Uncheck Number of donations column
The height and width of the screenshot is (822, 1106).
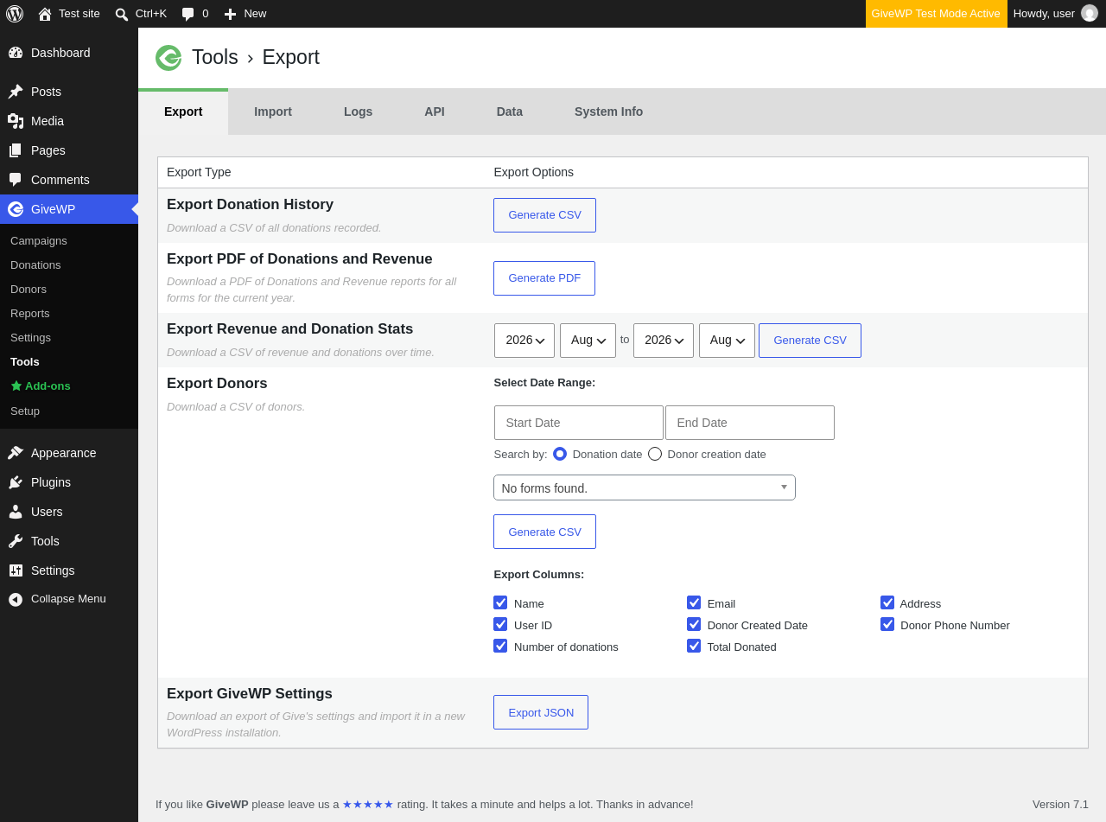pyautogui.click(x=500, y=646)
